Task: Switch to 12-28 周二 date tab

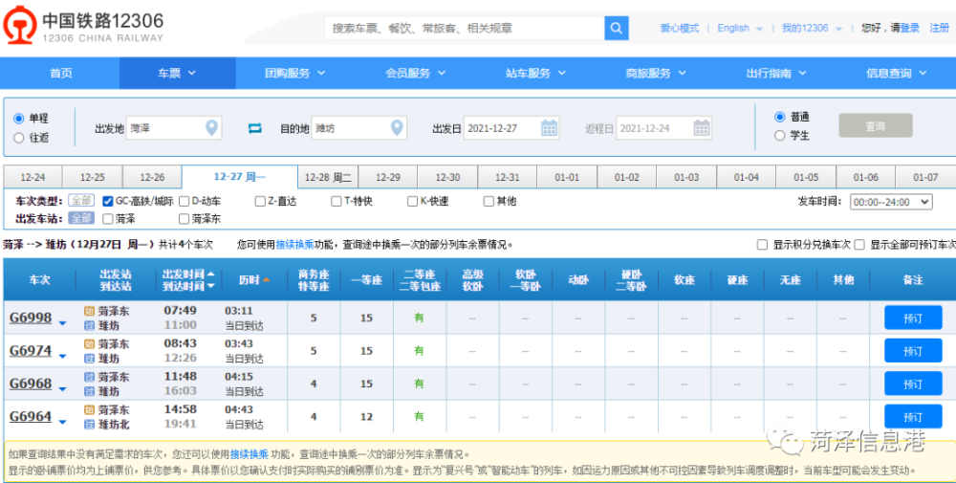Action: pyautogui.click(x=328, y=178)
